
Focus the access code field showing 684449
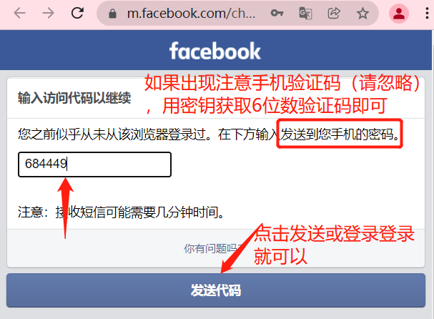94,165
